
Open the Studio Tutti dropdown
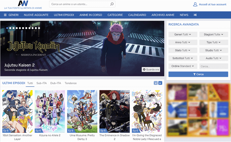[x=214, y=50]
